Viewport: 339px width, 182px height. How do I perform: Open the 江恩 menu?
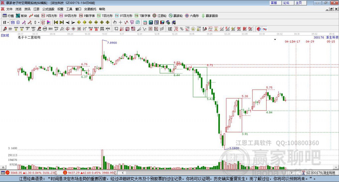click(36, 9)
